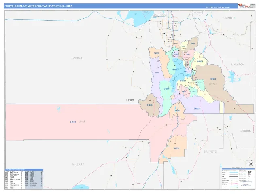
Task: Select the CARBON county label
Action: click(x=245, y=131)
